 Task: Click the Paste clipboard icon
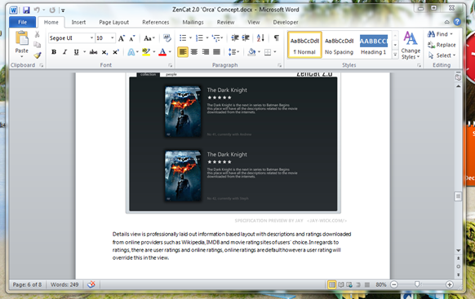[21, 38]
